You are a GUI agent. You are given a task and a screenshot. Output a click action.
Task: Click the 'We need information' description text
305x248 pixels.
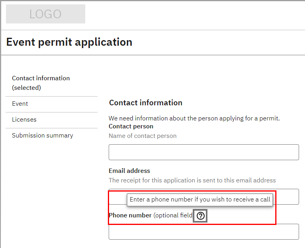(x=194, y=118)
